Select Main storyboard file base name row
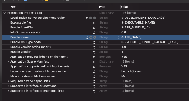This screenshot has height=101, width=189. pos(96,76)
